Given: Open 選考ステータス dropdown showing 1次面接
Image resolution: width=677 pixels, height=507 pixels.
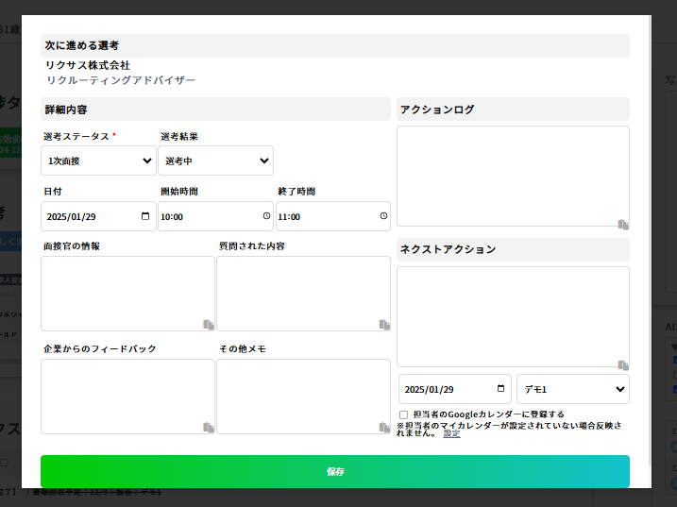Looking at the screenshot, I should [99, 161].
